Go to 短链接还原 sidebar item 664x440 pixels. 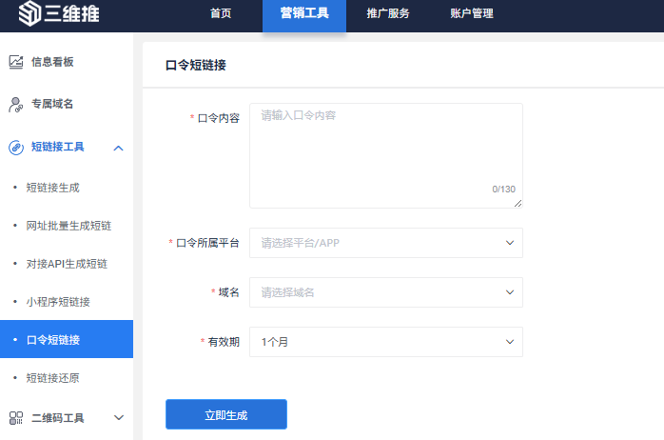(x=52, y=378)
